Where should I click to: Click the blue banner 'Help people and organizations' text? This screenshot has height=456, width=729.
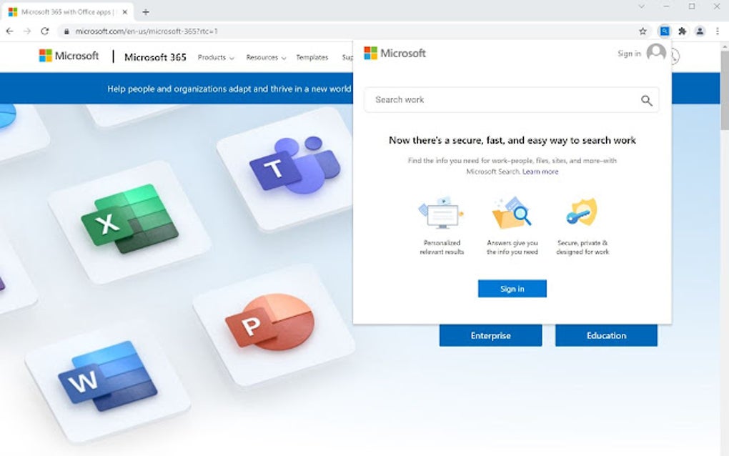coord(229,89)
